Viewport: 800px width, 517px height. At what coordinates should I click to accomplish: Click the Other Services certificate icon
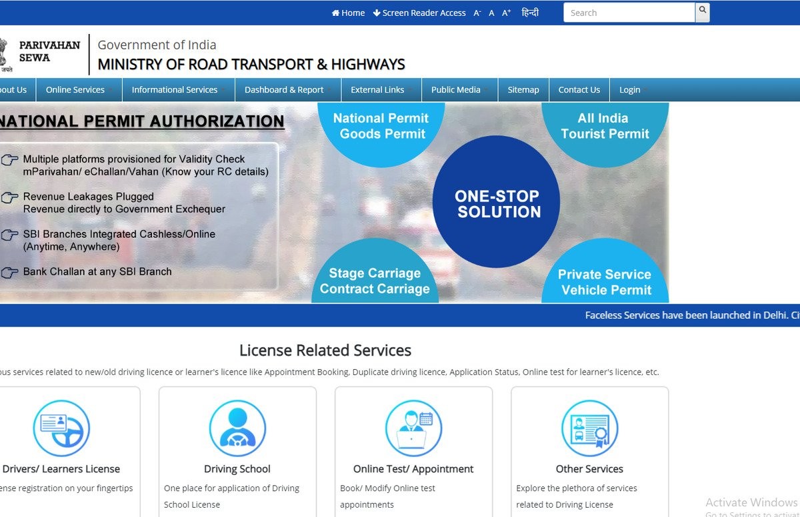589,428
